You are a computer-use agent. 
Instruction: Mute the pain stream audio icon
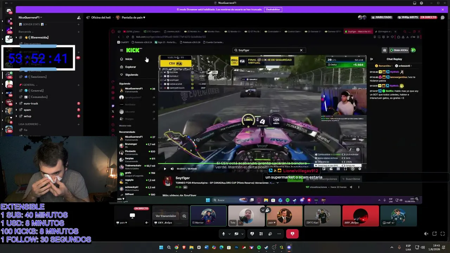(x=147, y=222)
